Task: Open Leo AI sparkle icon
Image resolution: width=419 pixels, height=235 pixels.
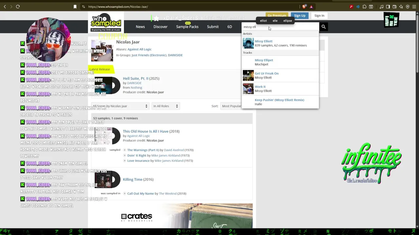Action: click(x=401, y=7)
